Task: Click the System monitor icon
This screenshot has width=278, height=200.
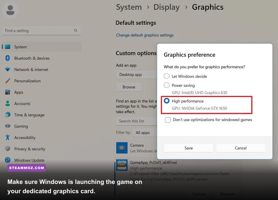Action: click(x=8, y=47)
